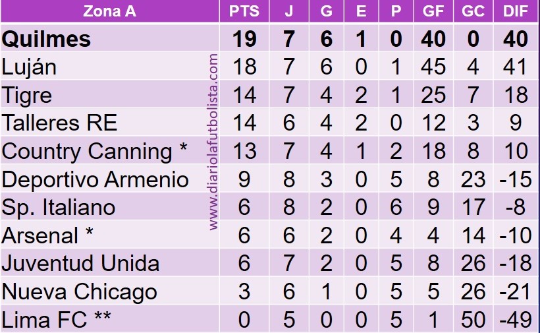Click Juventud Unida team name
Image resolution: width=540 pixels, height=333 pixels.
pyautogui.click(x=80, y=263)
